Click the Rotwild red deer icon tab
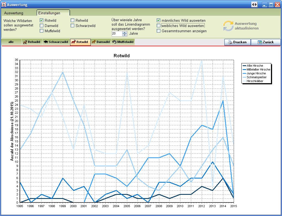The height and width of the screenshot is (216, 282). (80, 42)
